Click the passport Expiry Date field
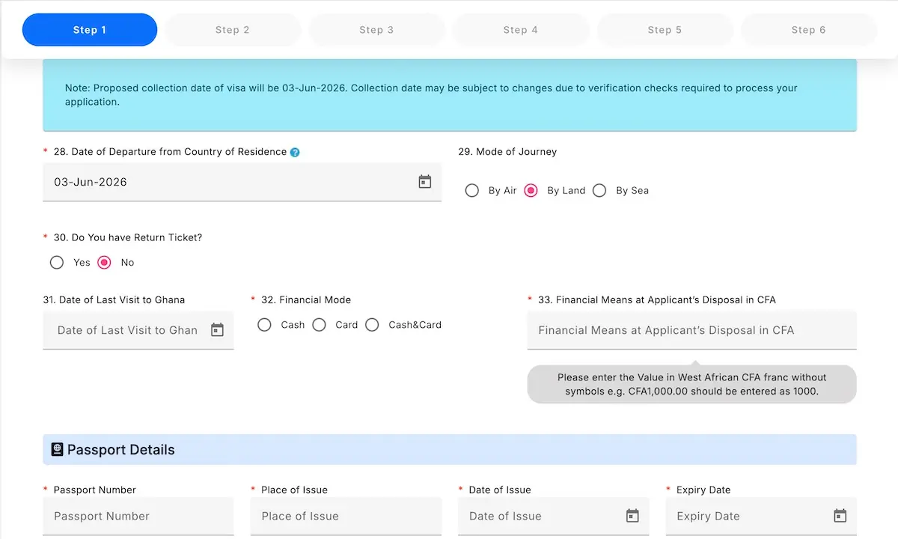This screenshot has width=898, height=539. pos(761,516)
